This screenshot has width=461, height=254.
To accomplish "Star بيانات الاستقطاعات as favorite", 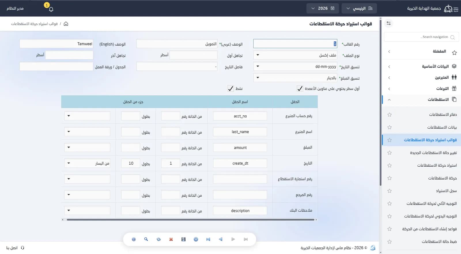I will (390, 127).
